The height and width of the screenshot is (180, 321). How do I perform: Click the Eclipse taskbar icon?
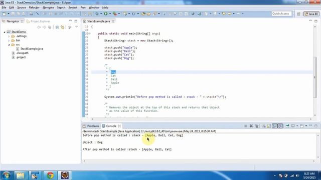(x=65, y=175)
